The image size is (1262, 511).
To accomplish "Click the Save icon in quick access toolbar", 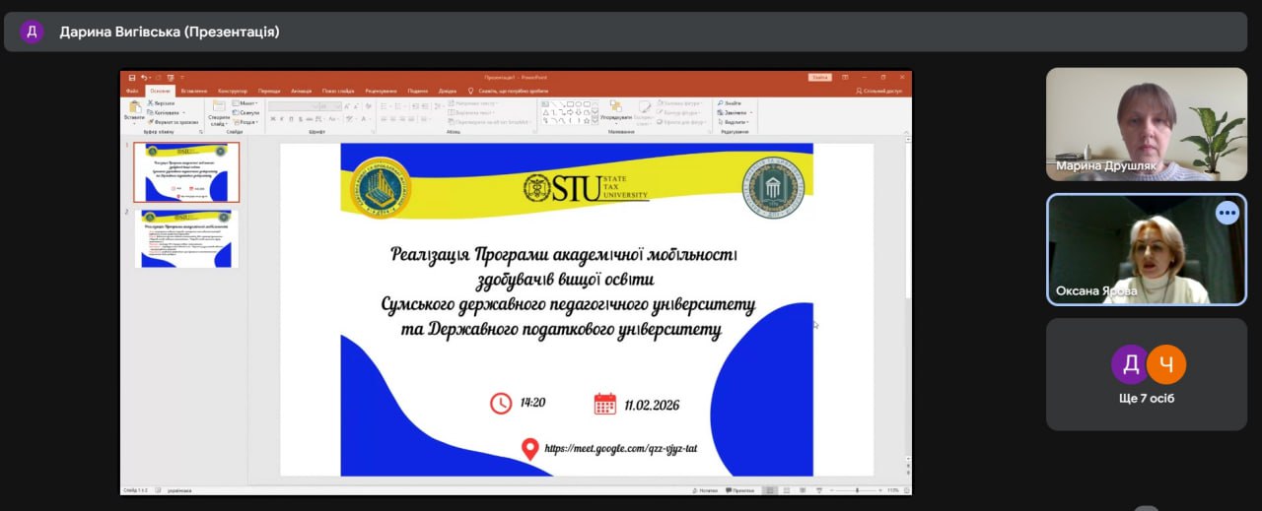I will 130,77.
